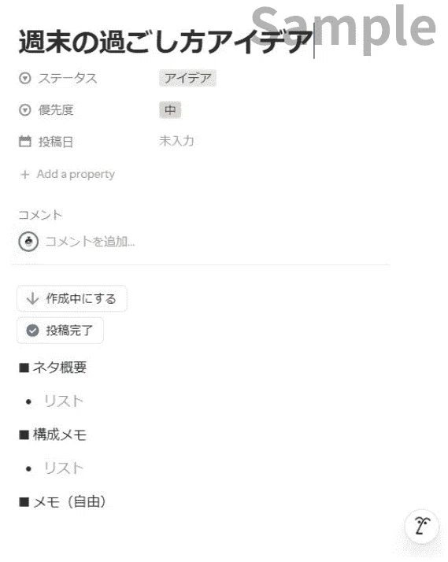
Task: Click the empty リスト under ネタ概要
Action: tap(63, 401)
